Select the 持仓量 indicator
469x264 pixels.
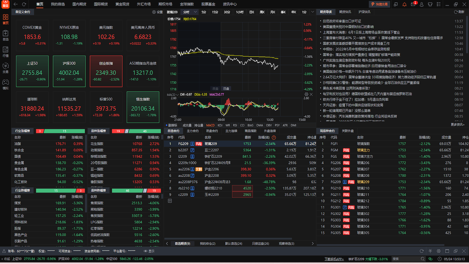click(x=199, y=125)
